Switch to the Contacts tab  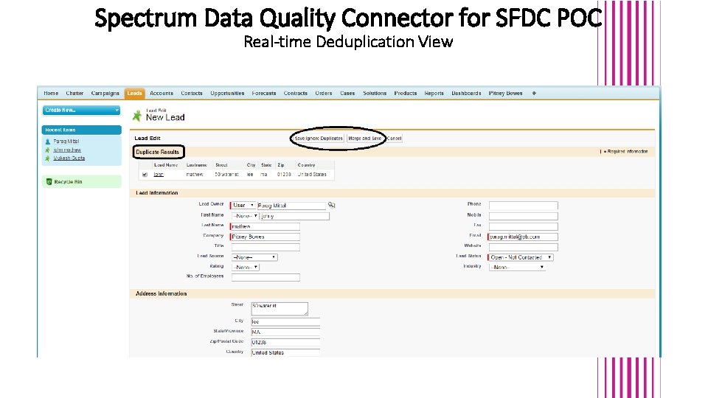192,94
